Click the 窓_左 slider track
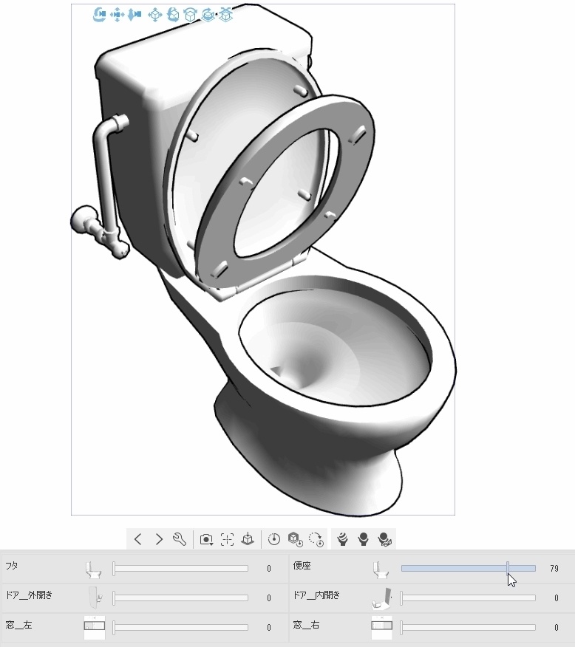This screenshot has width=575, height=647. pyautogui.click(x=181, y=627)
